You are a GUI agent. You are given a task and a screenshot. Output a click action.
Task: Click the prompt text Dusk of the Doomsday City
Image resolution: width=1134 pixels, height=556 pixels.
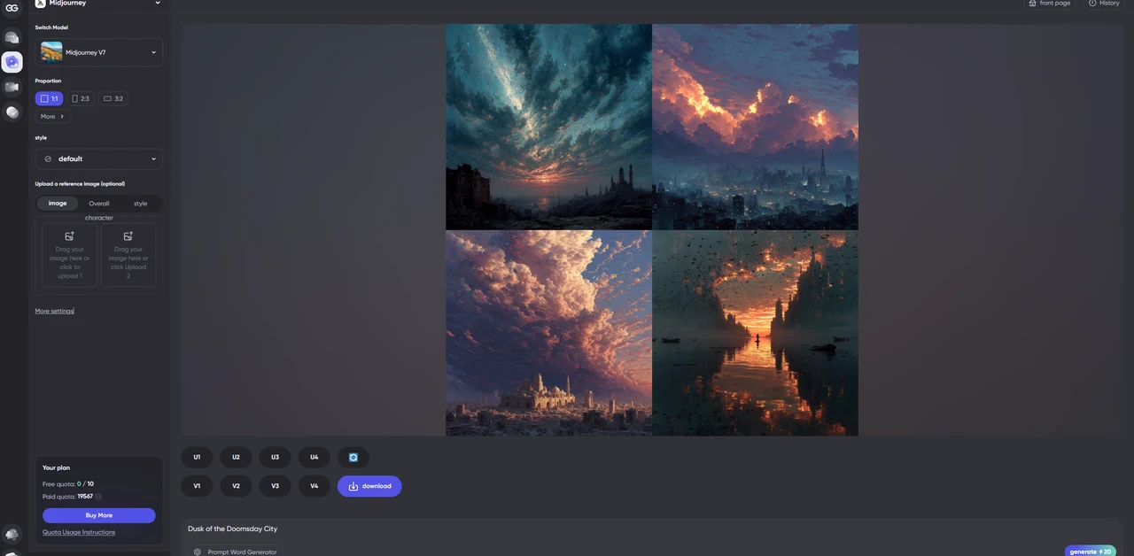232,529
